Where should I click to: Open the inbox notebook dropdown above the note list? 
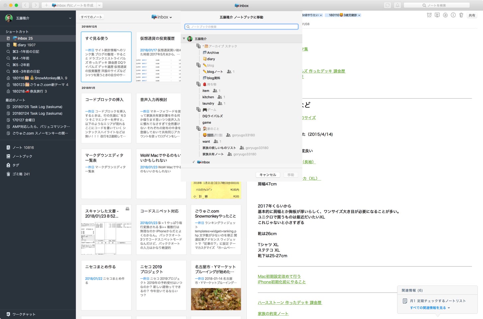point(162,17)
